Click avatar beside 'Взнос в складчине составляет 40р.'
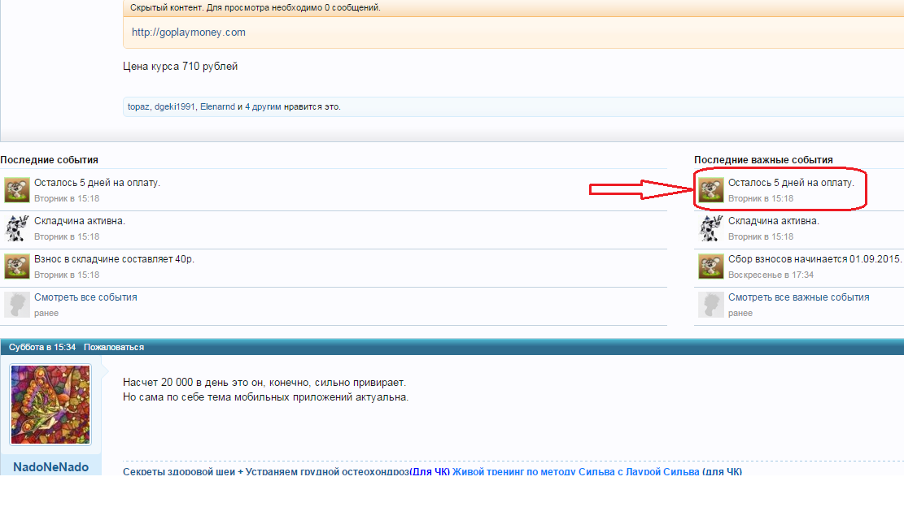Image resolution: width=904 pixels, height=520 pixels. coord(17,266)
